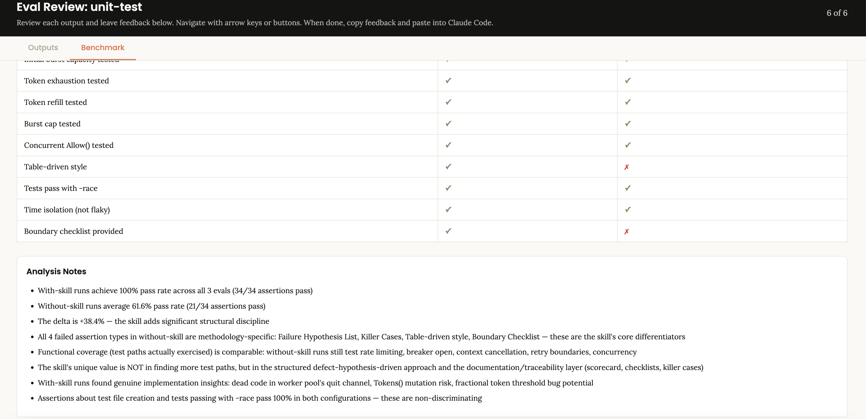Click second-column check for Time isolation row
866x419 pixels.
pos(628,209)
